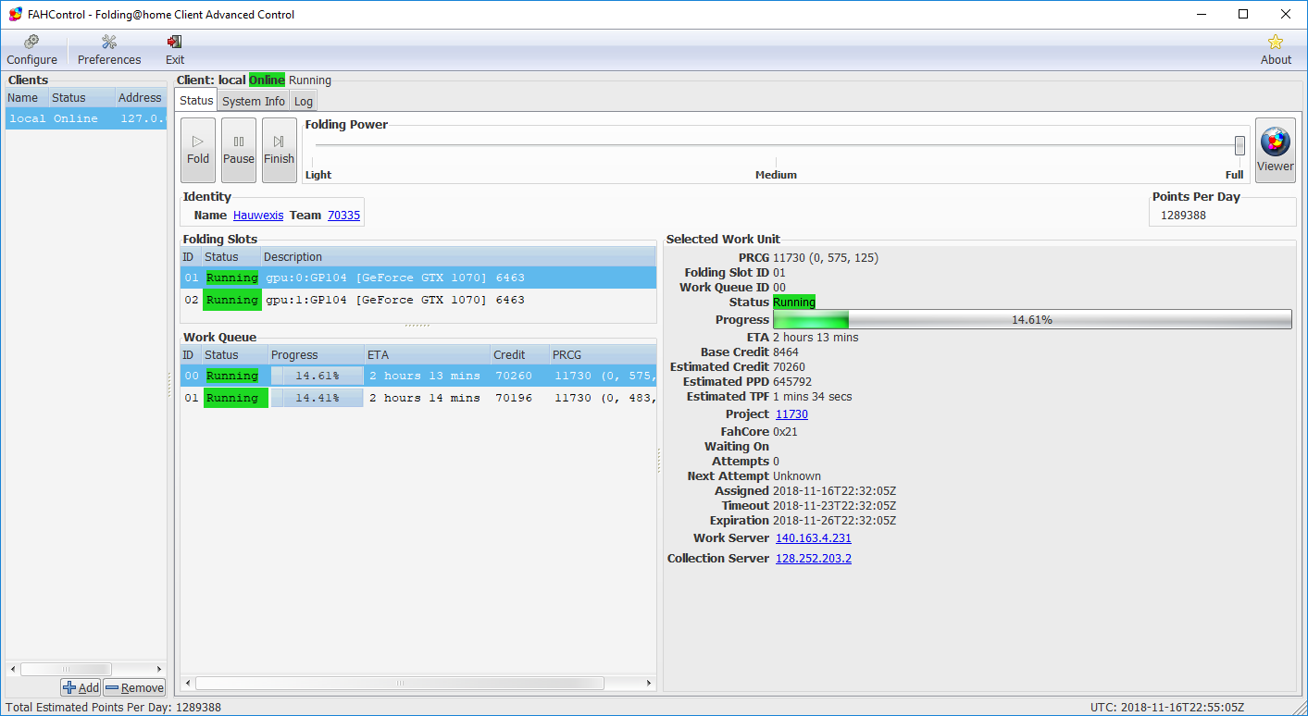Sort clients by the Status column header
Viewport: 1308px width, 716px height.
tap(81, 97)
